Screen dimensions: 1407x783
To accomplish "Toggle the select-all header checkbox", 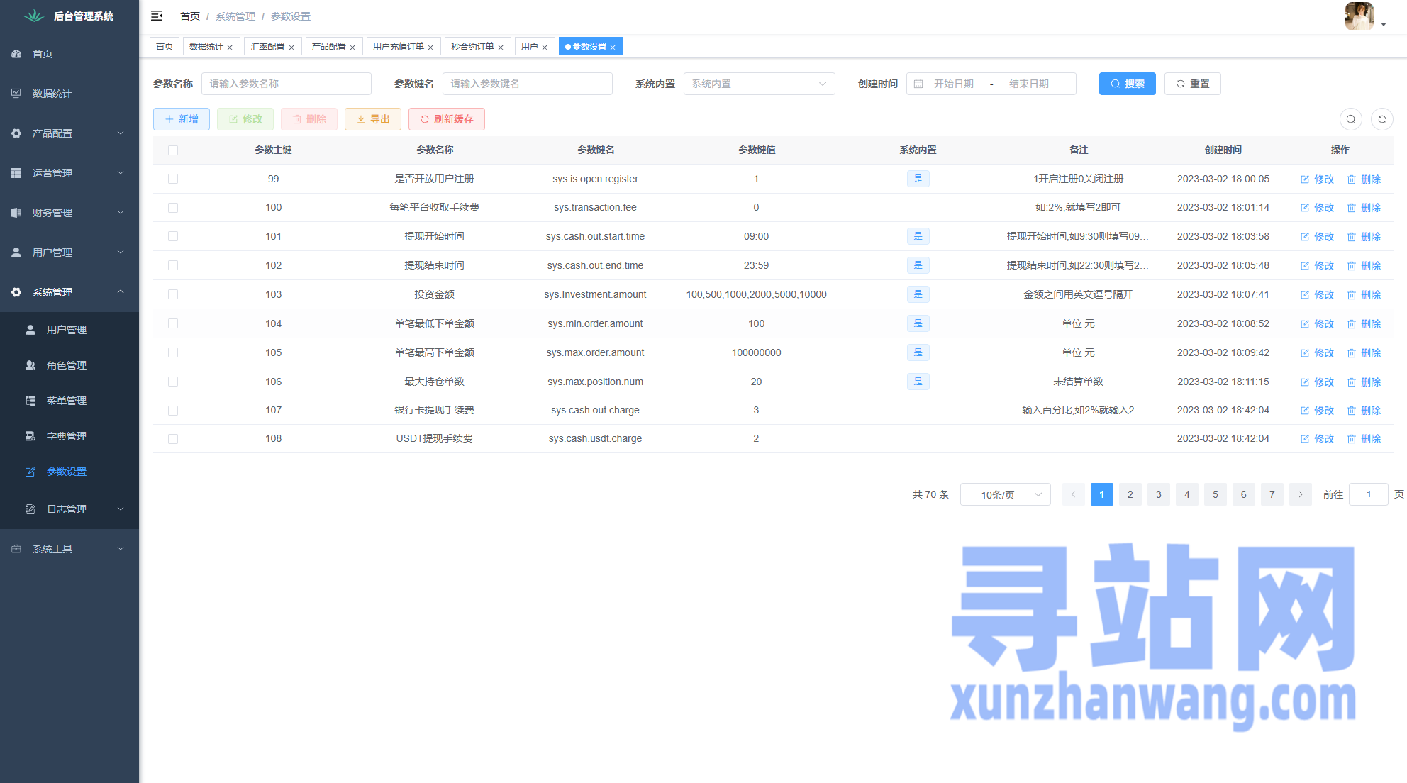I will coord(173,150).
